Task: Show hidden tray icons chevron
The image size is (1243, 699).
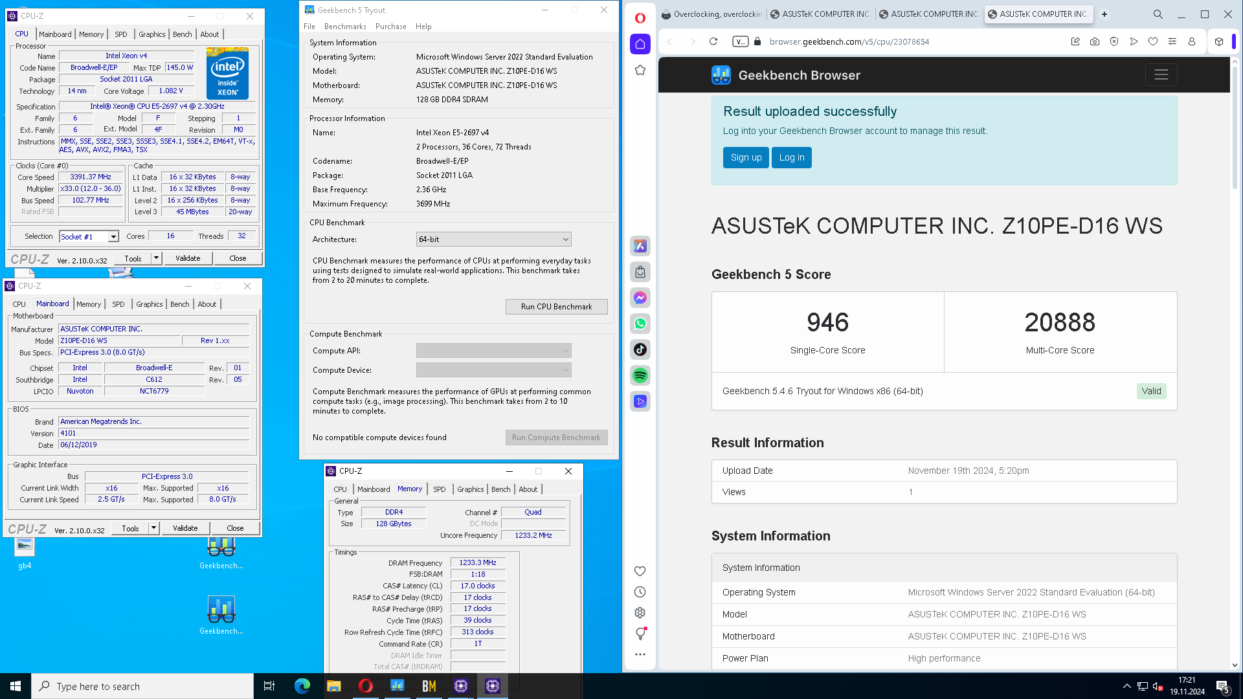Action: (x=1127, y=686)
